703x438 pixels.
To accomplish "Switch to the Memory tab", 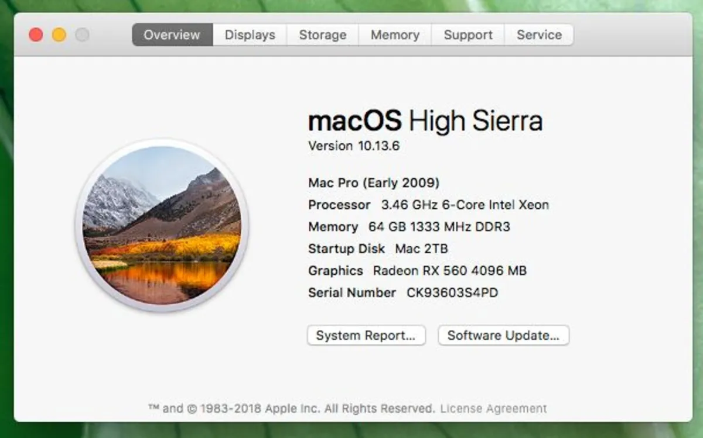I will 395,35.
